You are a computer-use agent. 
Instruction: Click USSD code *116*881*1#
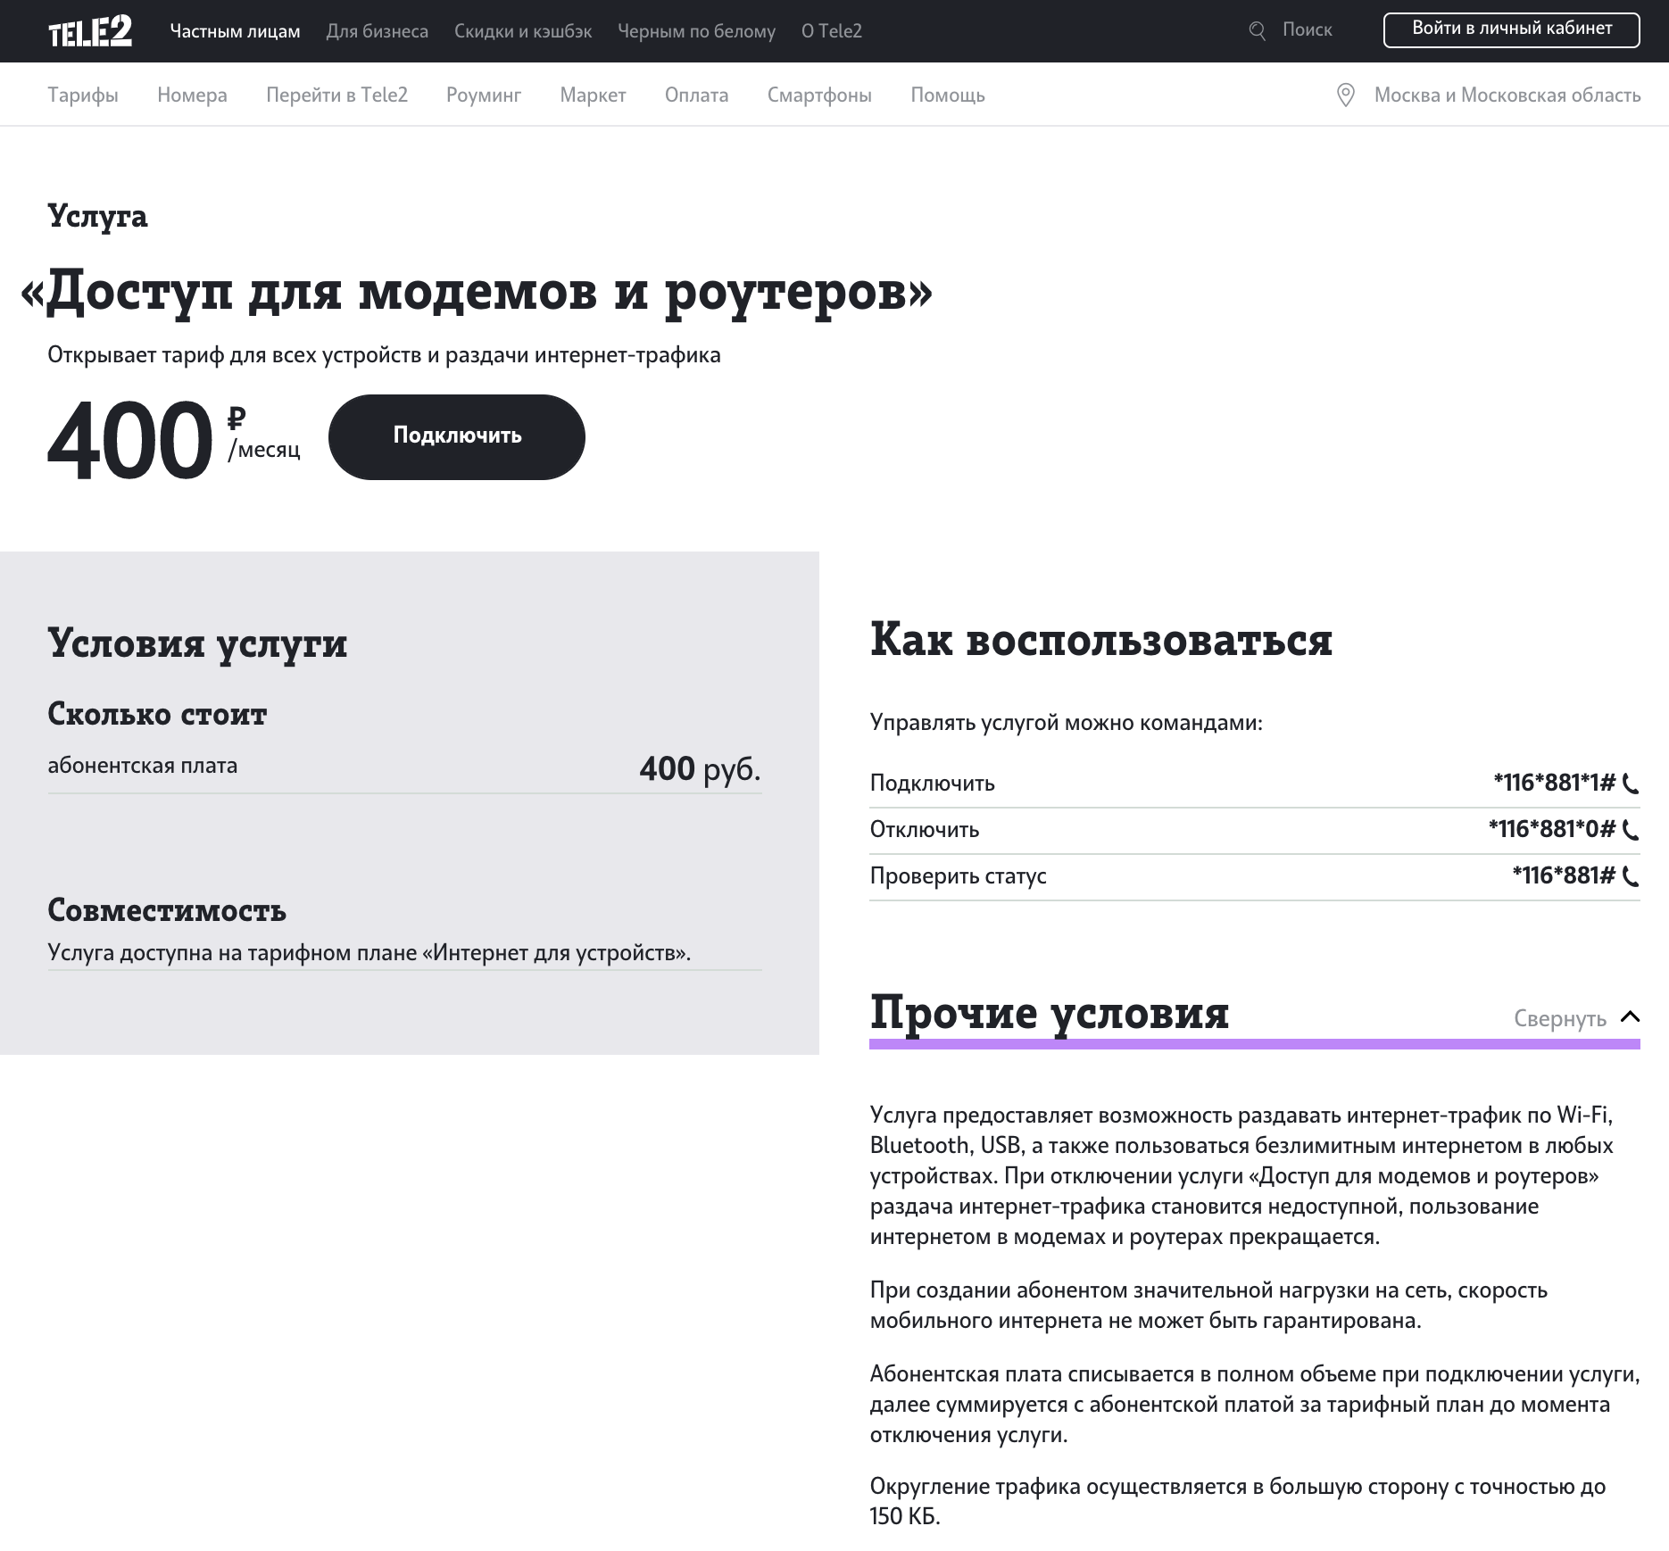[x=1554, y=783]
